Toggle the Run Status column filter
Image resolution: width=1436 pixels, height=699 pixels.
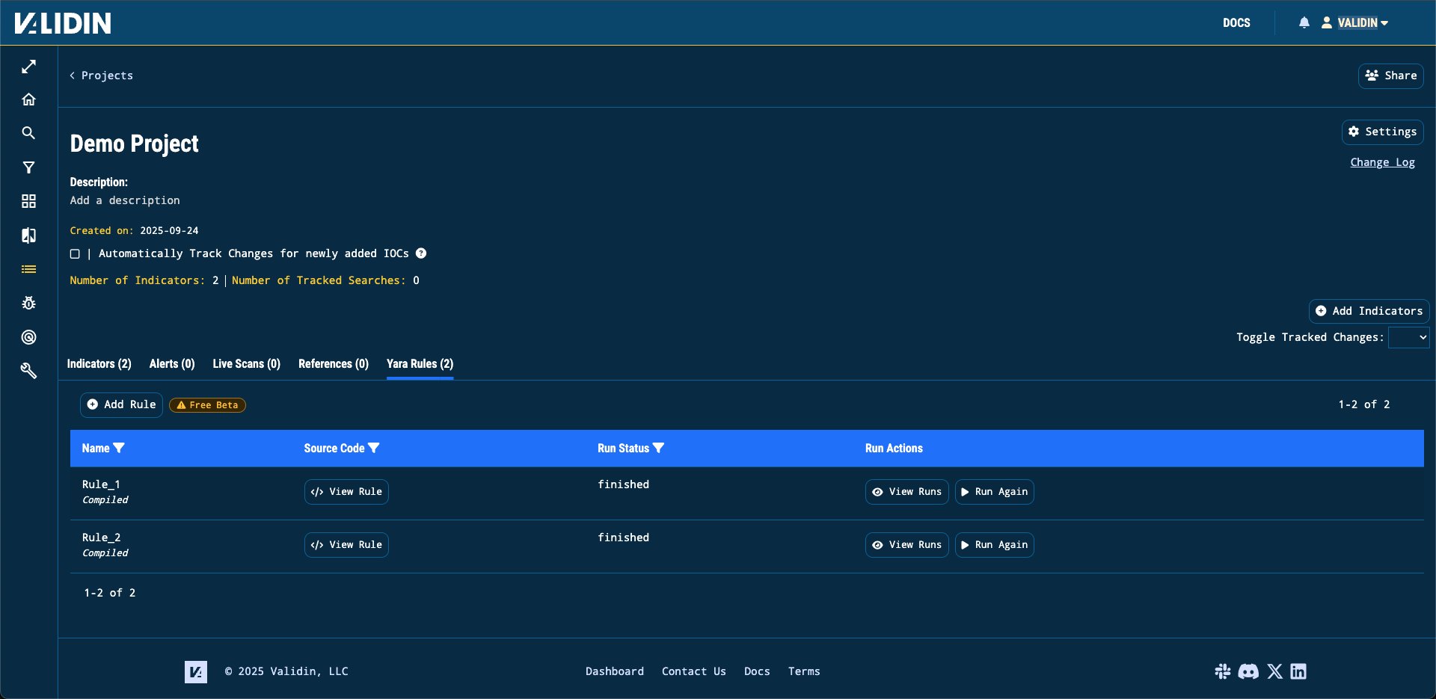[x=659, y=448]
